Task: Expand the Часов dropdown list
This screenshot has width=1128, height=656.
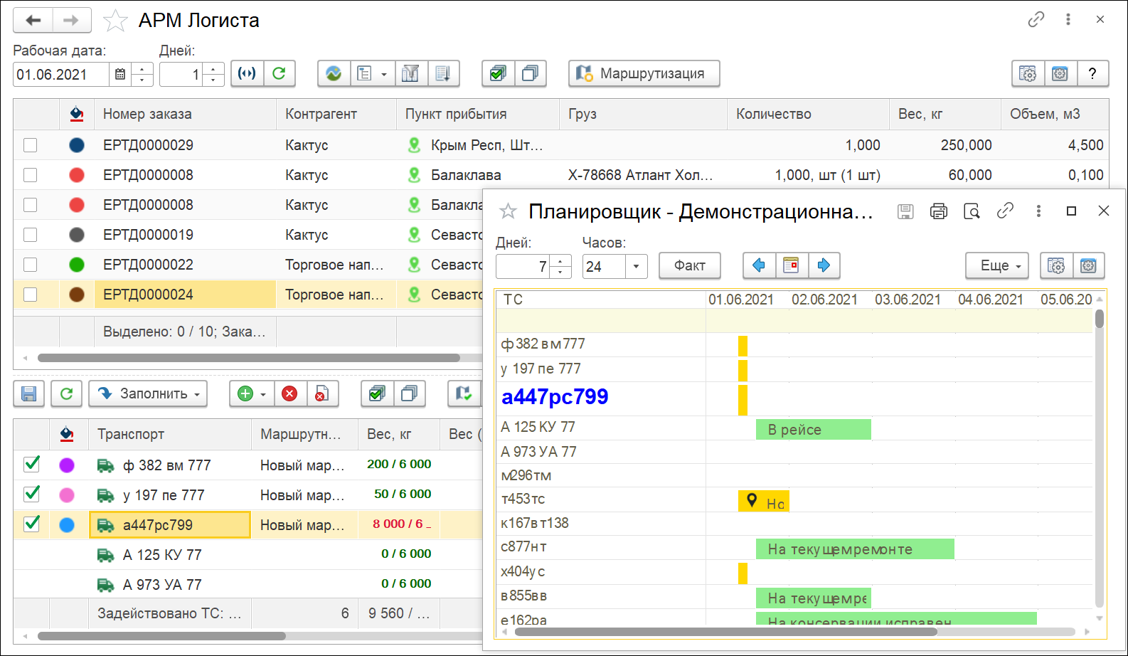Action: pos(636,267)
